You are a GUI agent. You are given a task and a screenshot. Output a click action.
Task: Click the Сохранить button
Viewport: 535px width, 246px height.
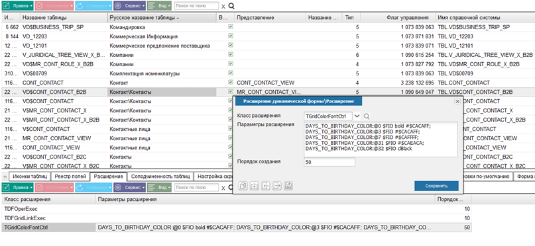point(436,186)
